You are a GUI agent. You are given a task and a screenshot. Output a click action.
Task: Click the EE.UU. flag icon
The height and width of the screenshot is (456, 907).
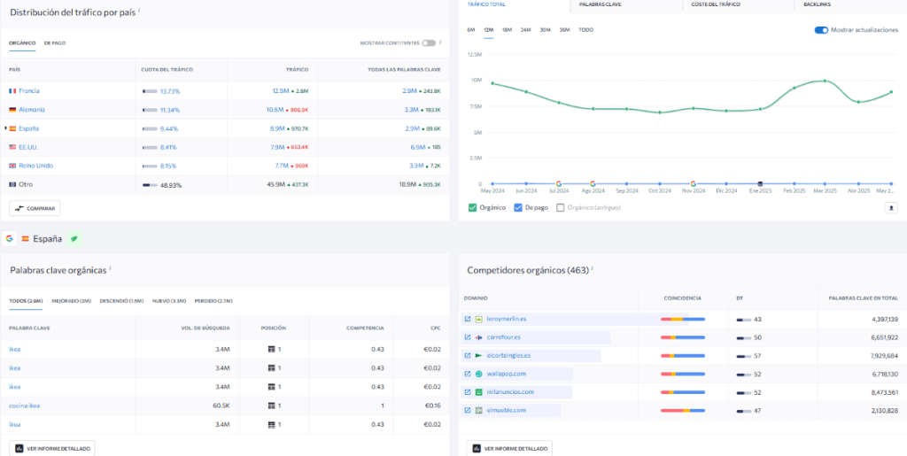click(x=12, y=147)
